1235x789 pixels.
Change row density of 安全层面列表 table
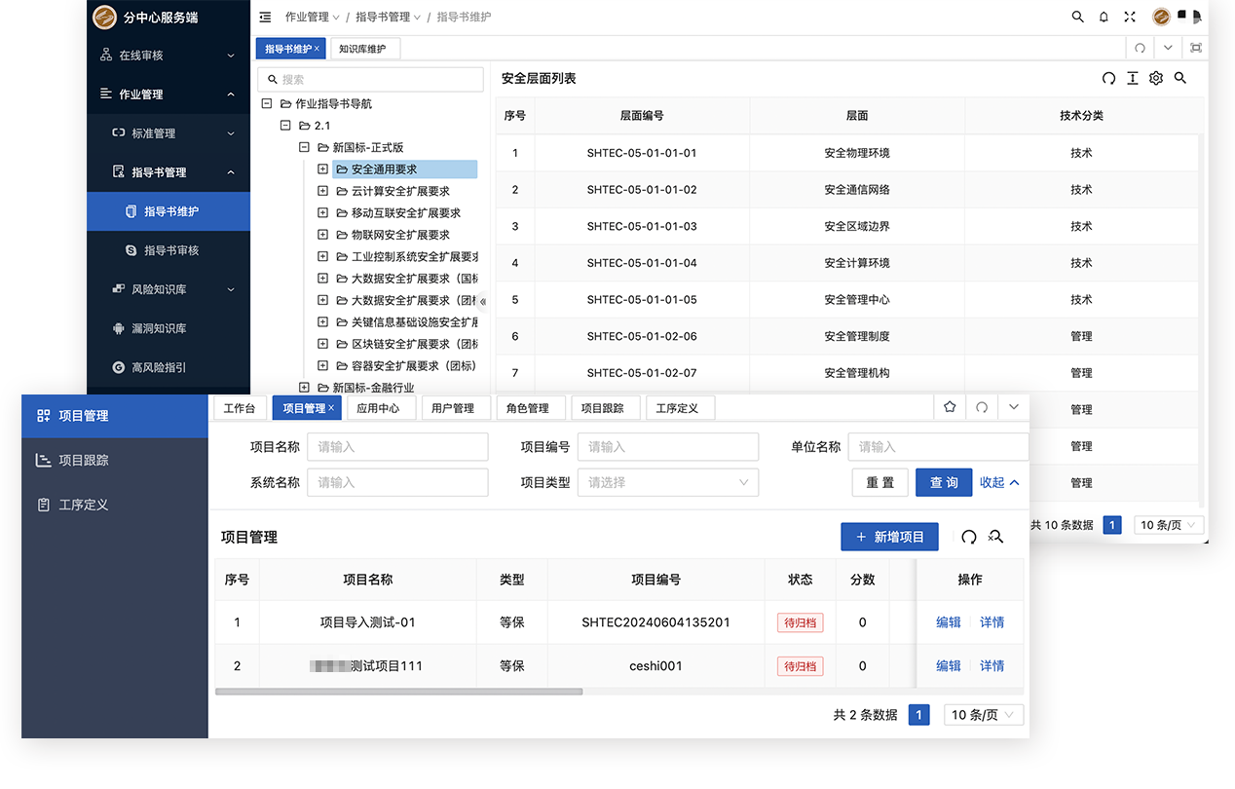pyautogui.click(x=1132, y=78)
